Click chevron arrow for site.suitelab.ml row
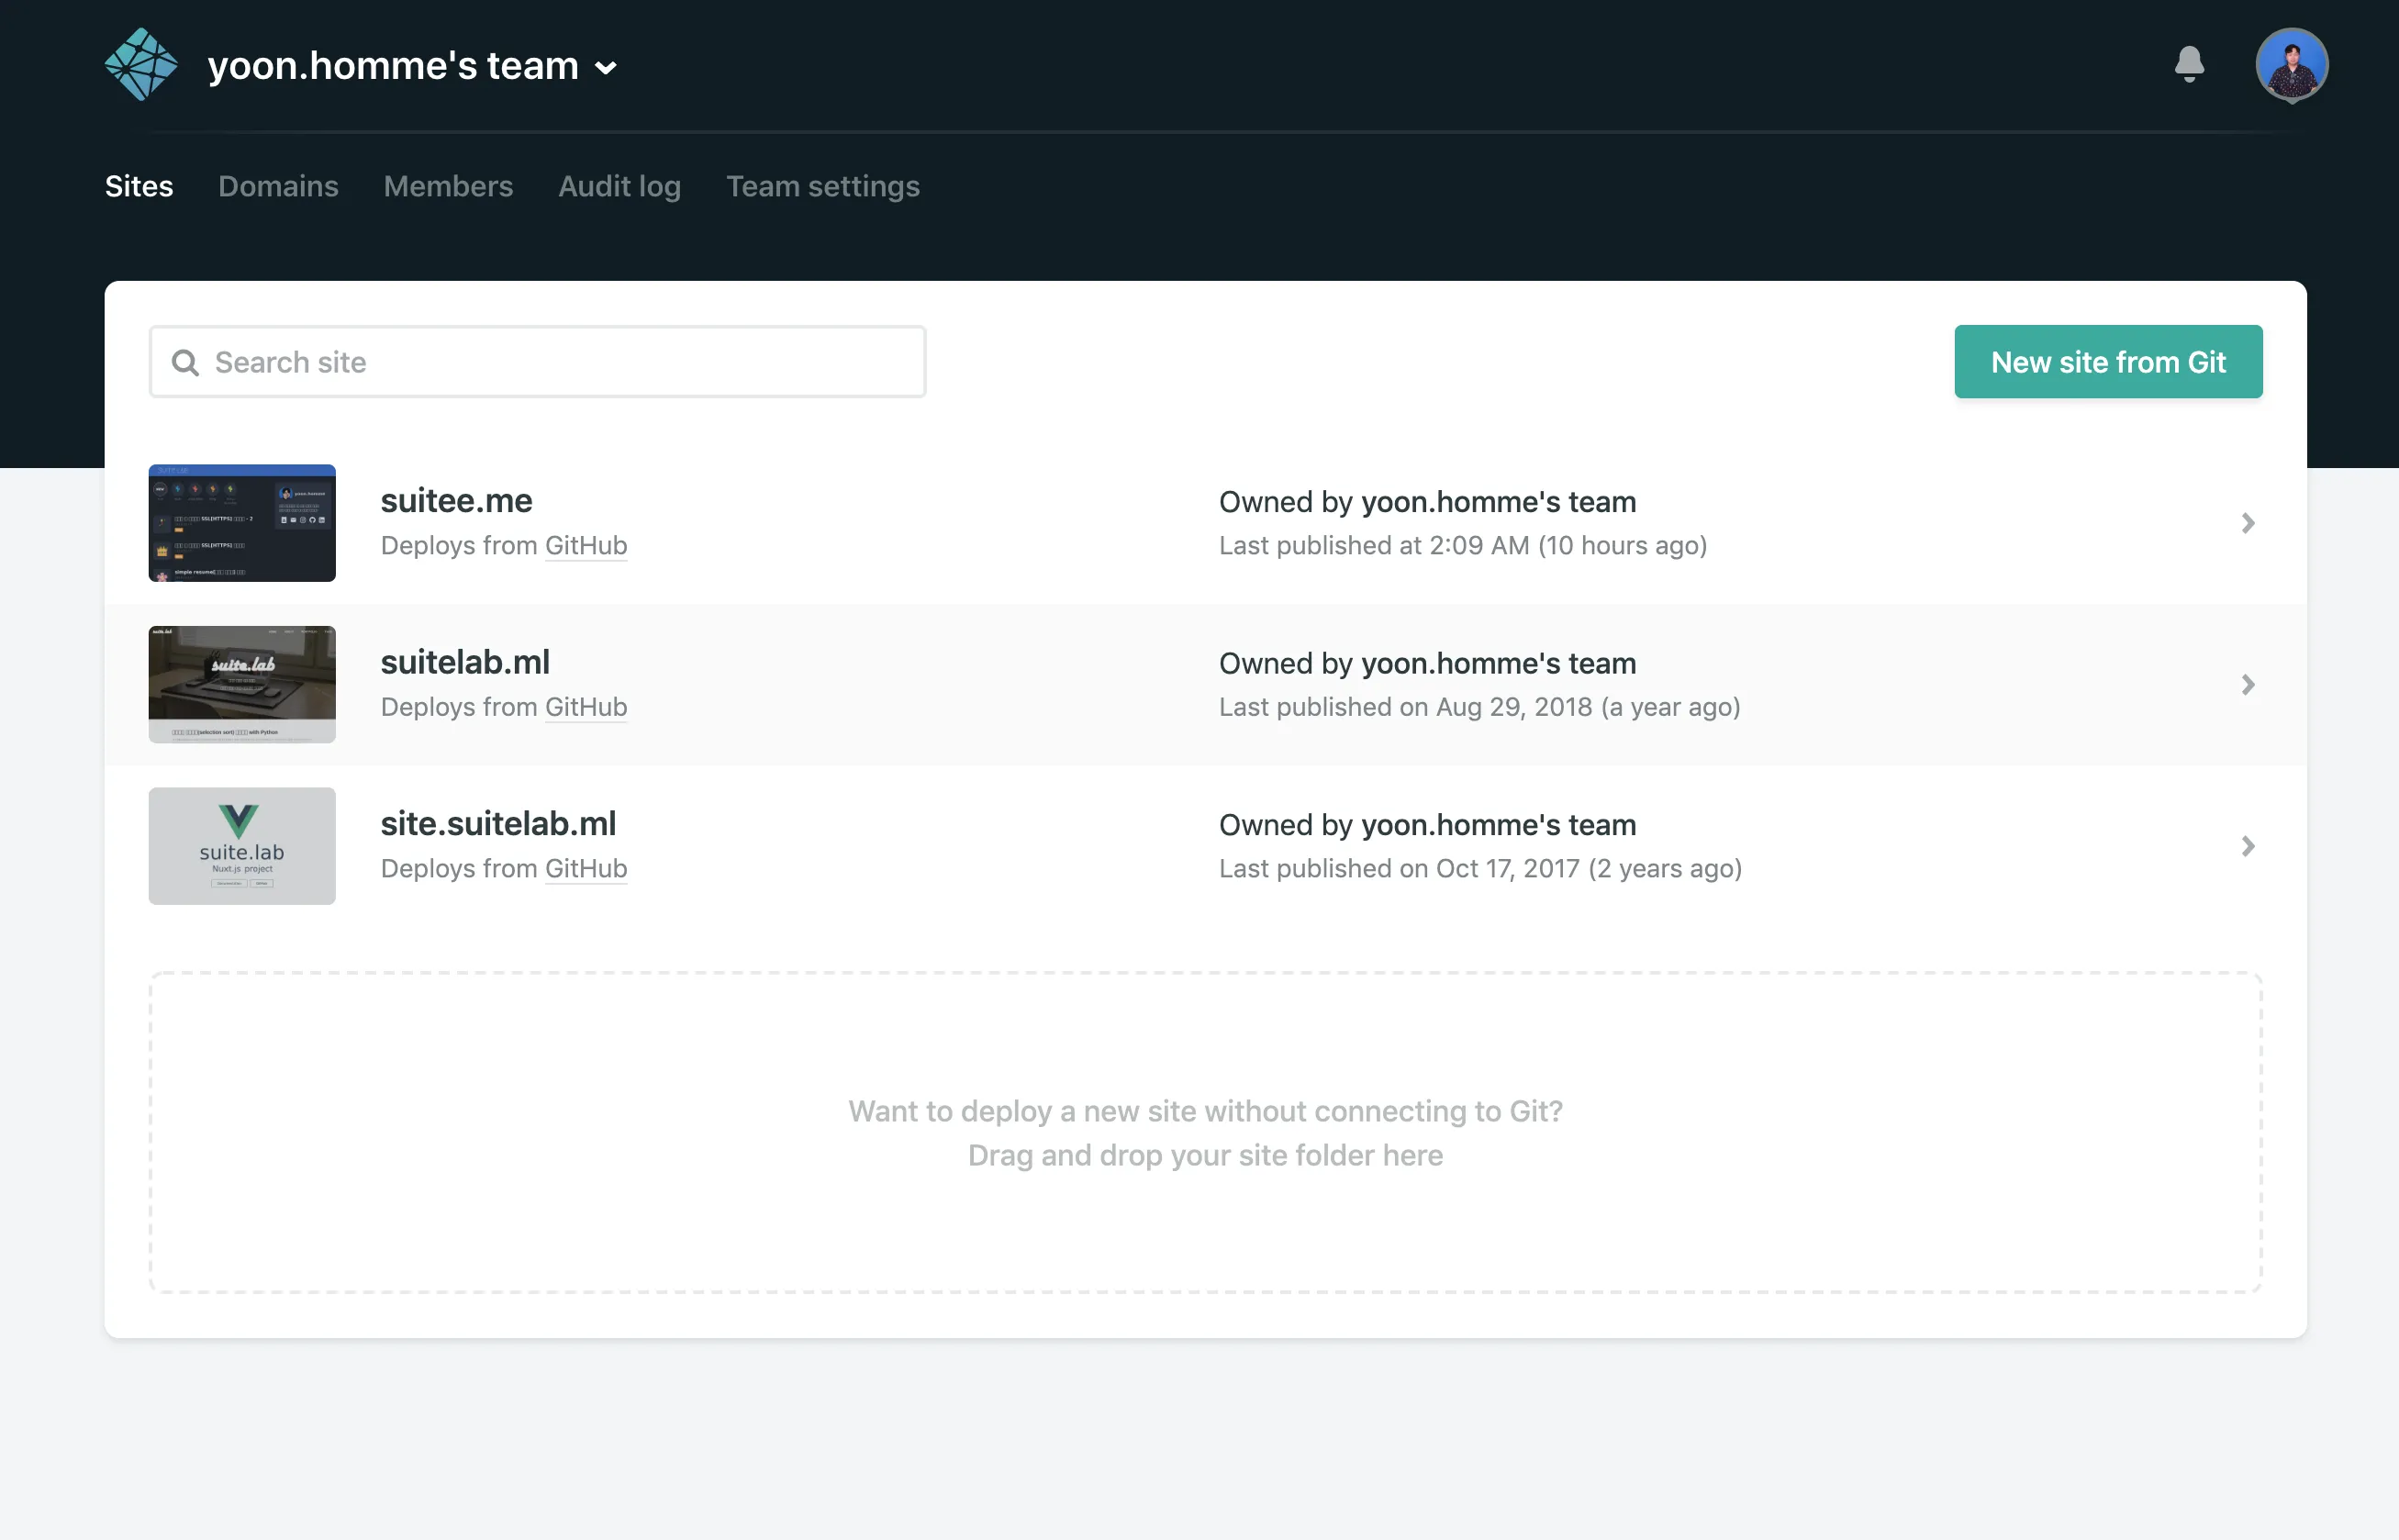The image size is (2399, 1540). click(2248, 846)
